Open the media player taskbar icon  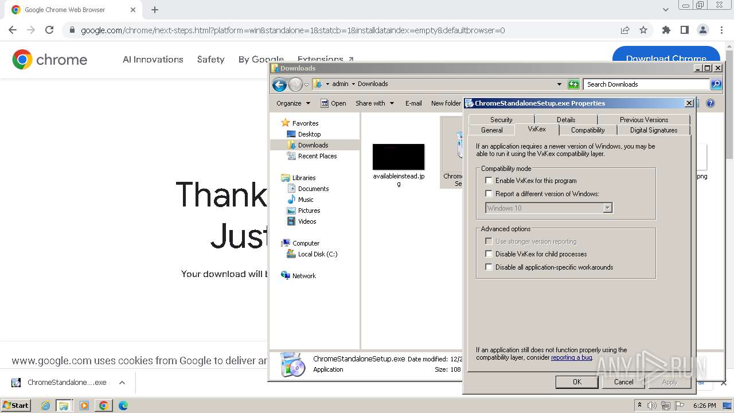[x=84, y=406]
